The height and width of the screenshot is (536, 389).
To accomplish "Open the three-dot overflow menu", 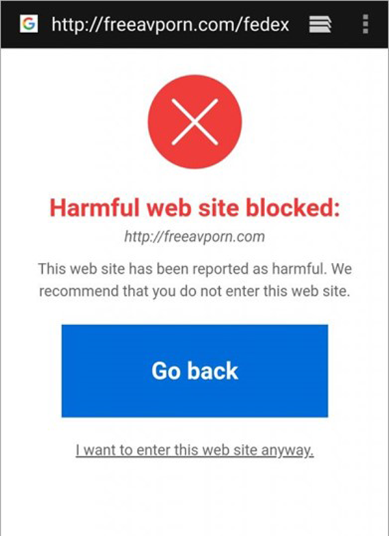I will [x=366, y=24].
